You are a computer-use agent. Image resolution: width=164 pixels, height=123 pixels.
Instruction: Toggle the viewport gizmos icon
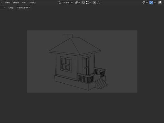151,2
